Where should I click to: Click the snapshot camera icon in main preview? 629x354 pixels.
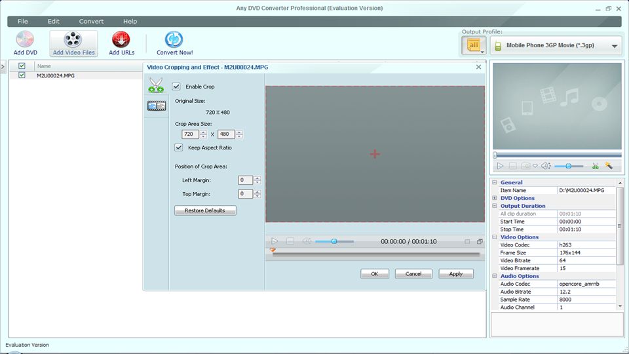tap(525, 166)
